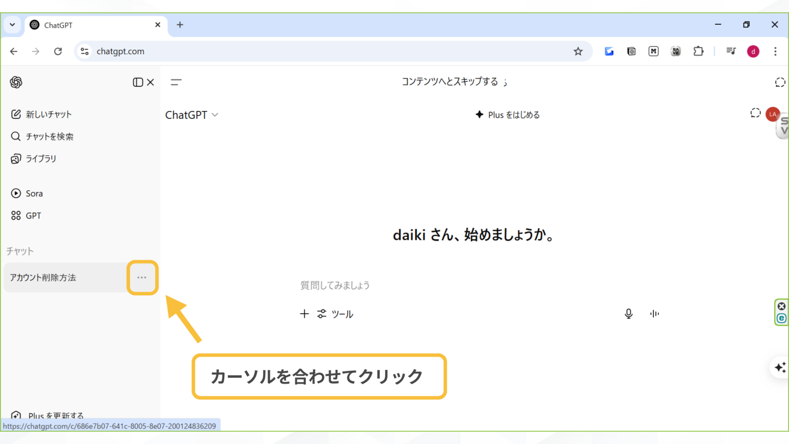This screenshot has height=444, width=789.
Task: Open the browser tab search chevron
Action: tap(12, 25)
